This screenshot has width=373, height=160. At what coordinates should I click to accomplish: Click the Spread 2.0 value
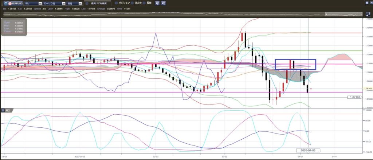(x=44, y=9)
